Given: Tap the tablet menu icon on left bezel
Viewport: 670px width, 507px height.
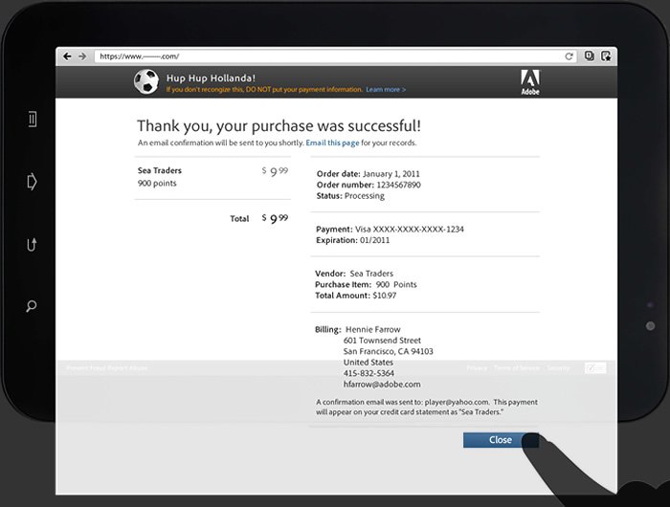Looking at the screenshot, I should (x=32, y=119).
